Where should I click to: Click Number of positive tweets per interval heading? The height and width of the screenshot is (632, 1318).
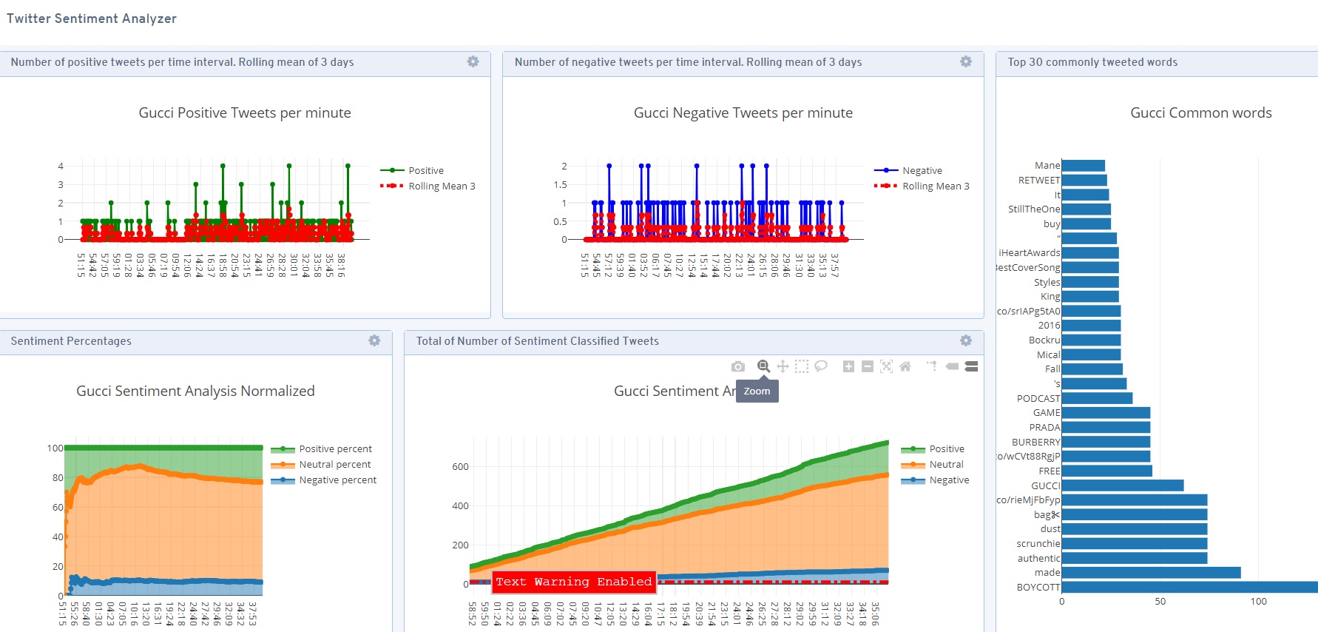pyautogui.click(x=182, y=62)
